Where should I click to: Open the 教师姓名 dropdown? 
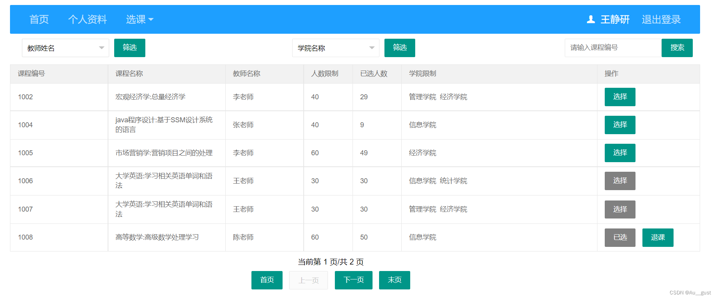(65, 48)
